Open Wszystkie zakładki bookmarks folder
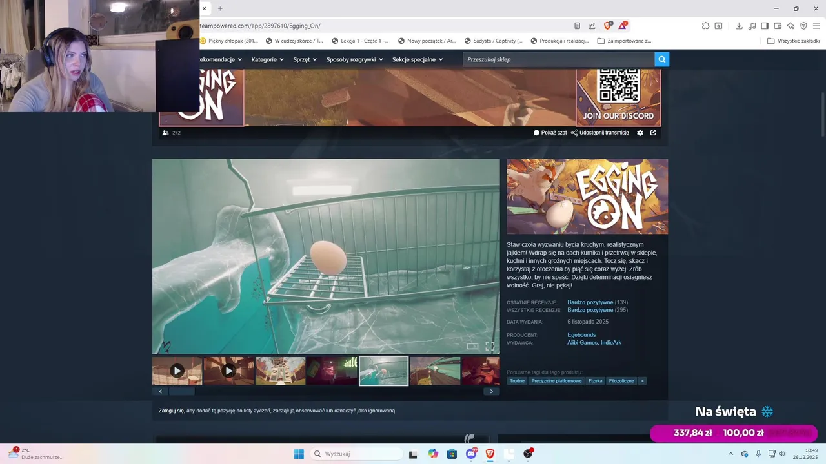 793,41
